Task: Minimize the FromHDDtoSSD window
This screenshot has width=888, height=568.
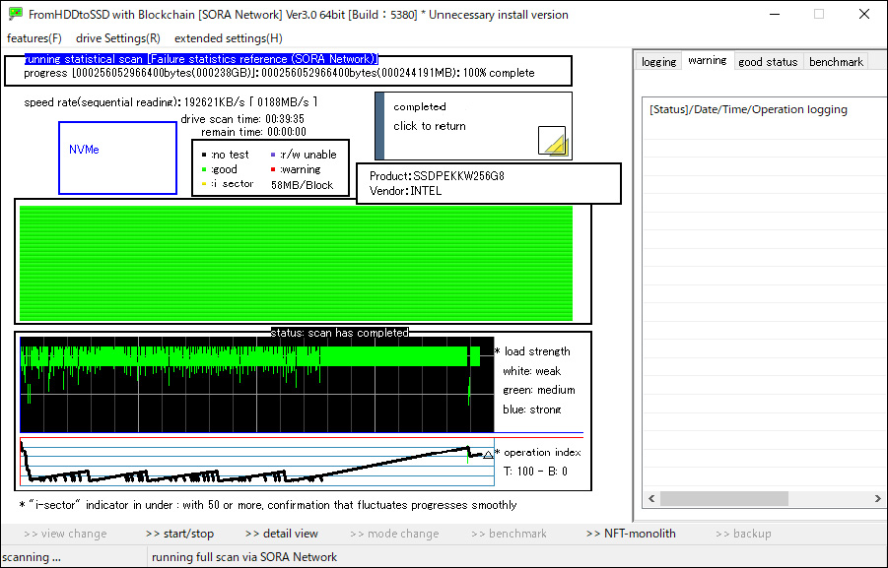Action: coord(774,14)
